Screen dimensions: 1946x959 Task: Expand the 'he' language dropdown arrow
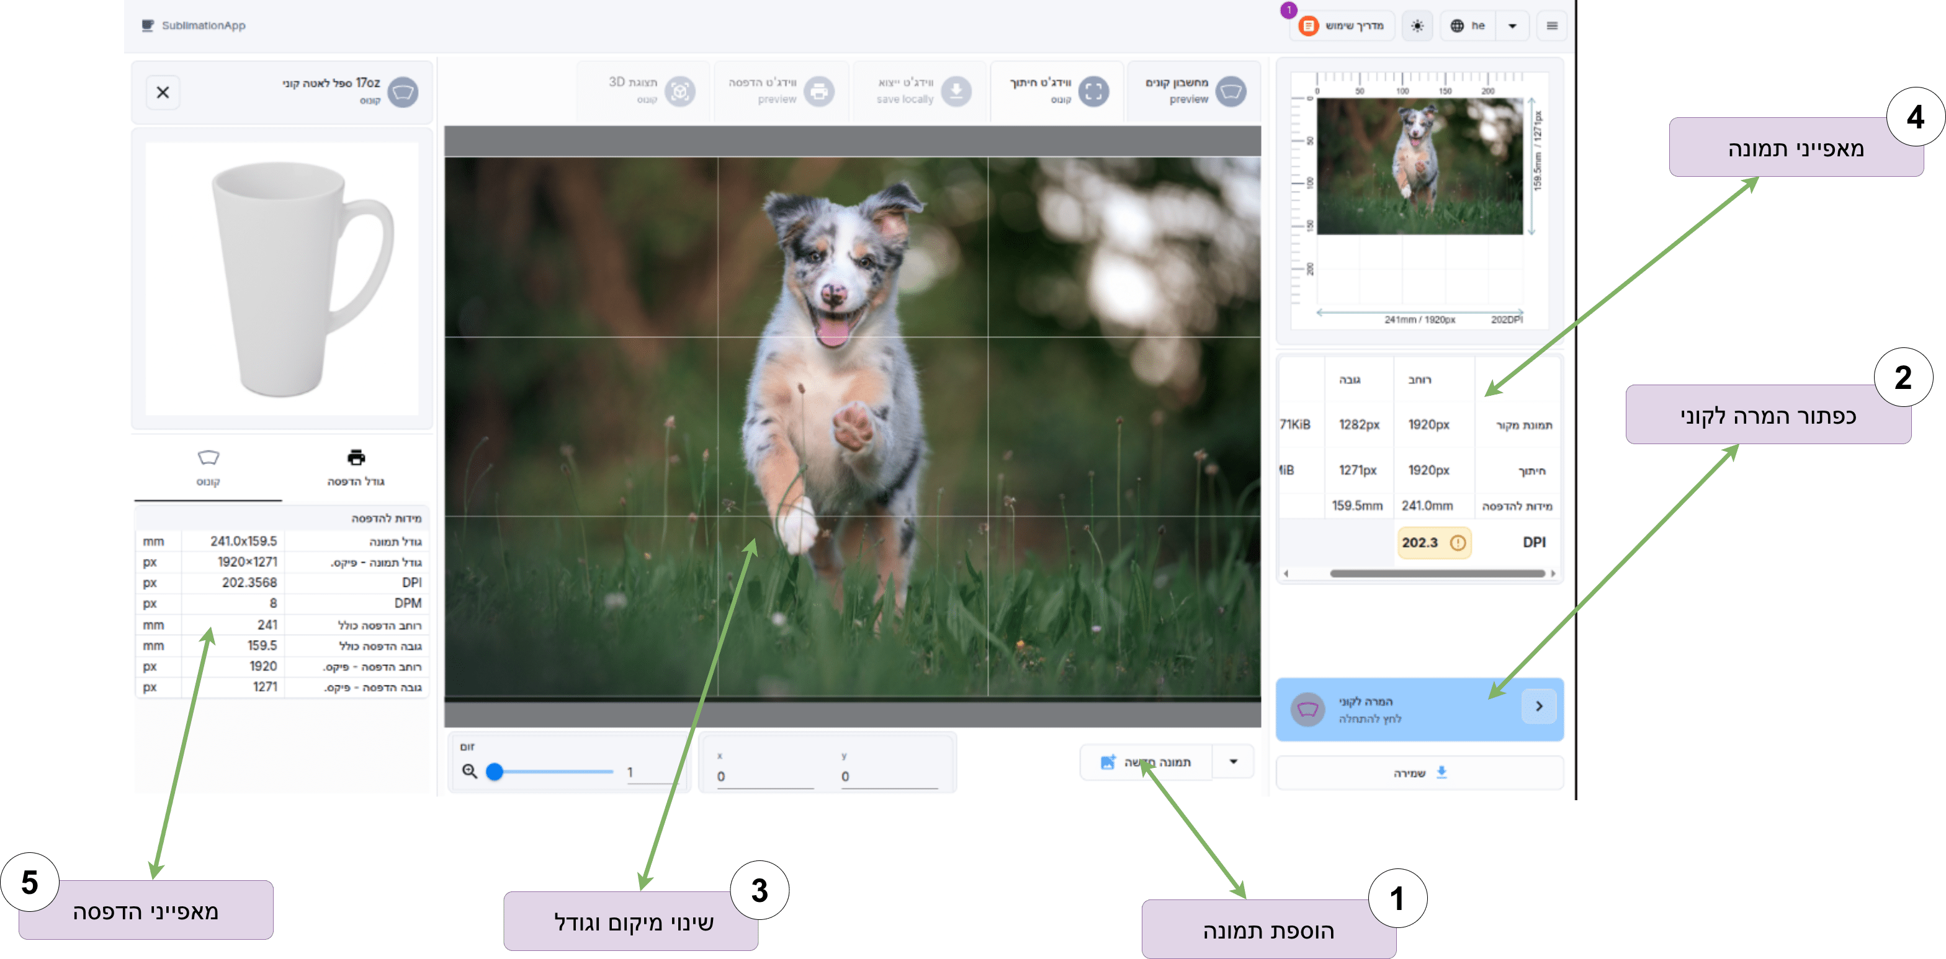click(x=1512, y=25)
